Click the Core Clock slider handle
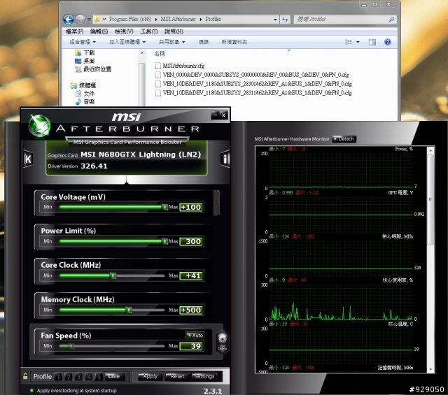 tap(112, 276)
